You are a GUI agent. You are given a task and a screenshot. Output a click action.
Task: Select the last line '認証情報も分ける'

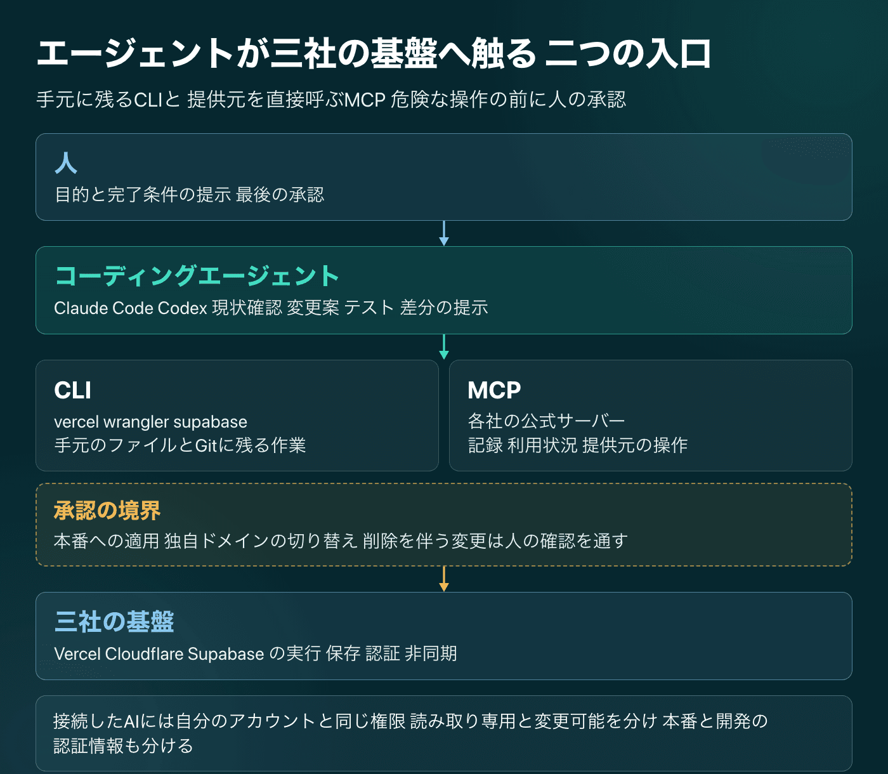click(123, 745)
